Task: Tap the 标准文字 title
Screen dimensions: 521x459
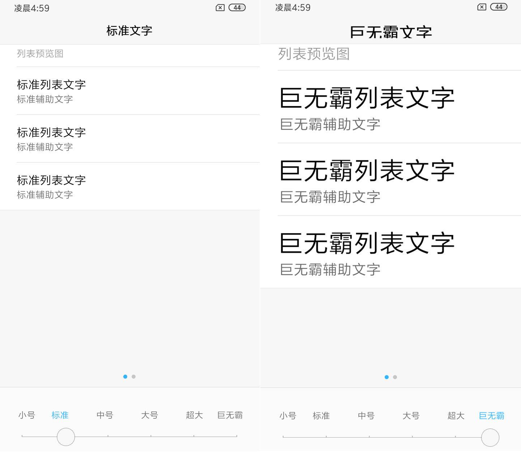Action: [x=129, y=31]
